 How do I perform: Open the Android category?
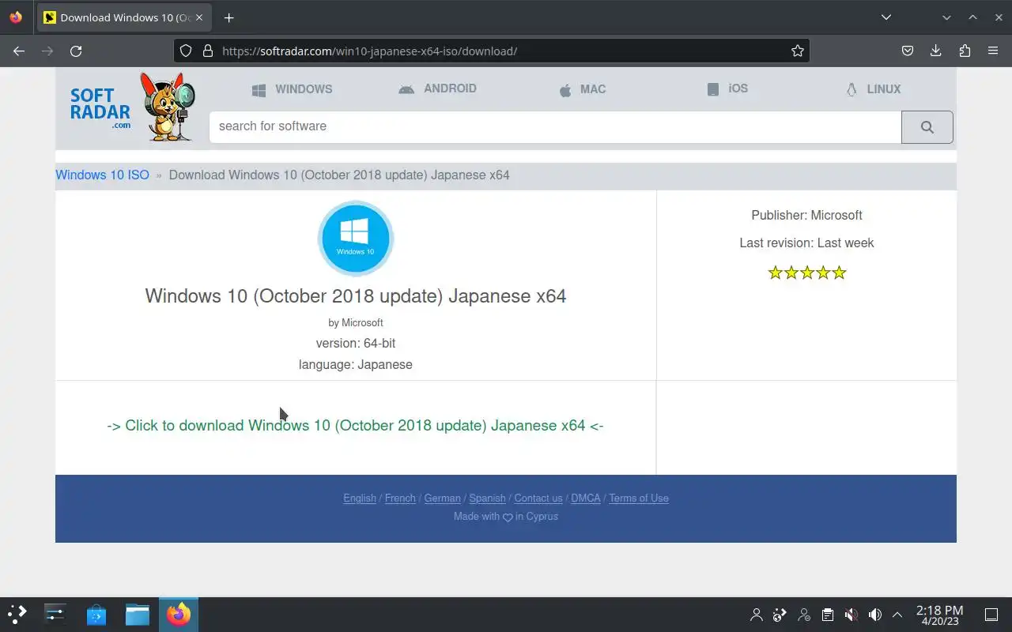coord(437,88)
